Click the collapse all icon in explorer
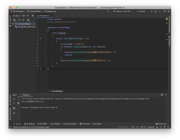Image resolution: width=180 pixels, height=140 pixels. (28, 16)
